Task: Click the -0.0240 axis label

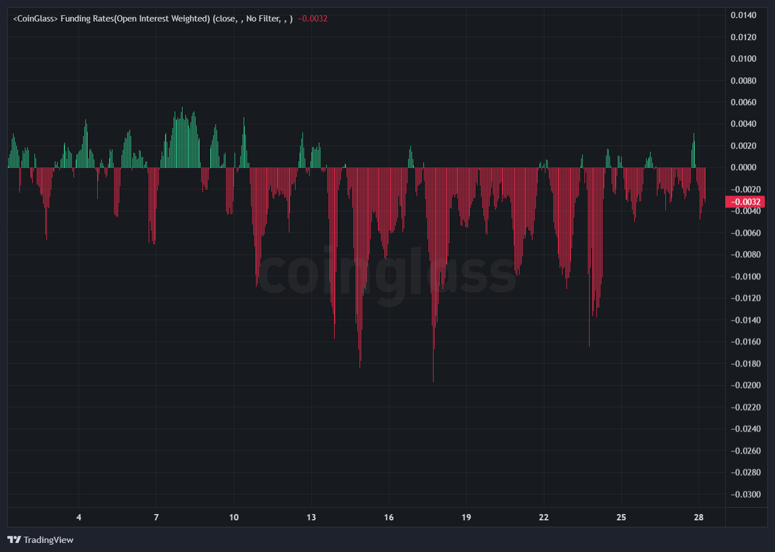Action: (x=746, y=429)
